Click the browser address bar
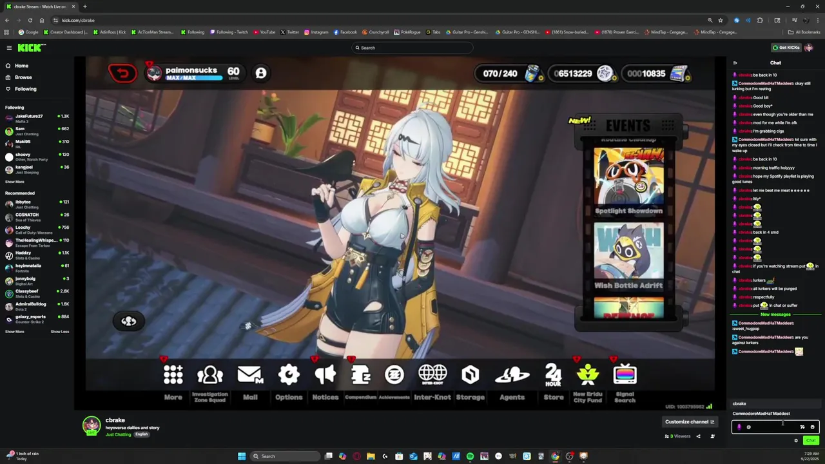The image size is (825, 464). pyautogui.click(x=380, y=20)
